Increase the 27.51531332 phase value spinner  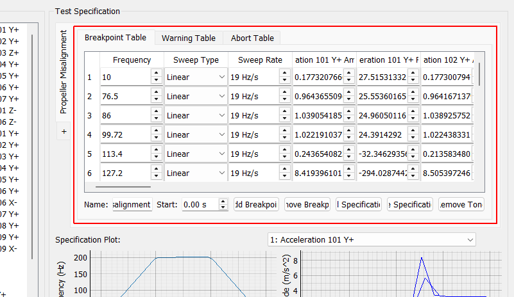(413, 73)
